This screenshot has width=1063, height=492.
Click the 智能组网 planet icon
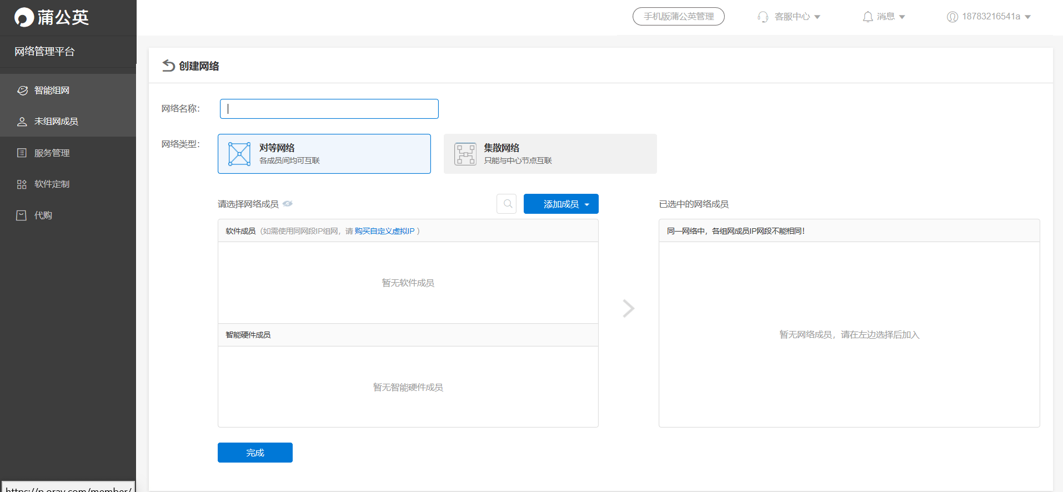(x=22, y=90)
